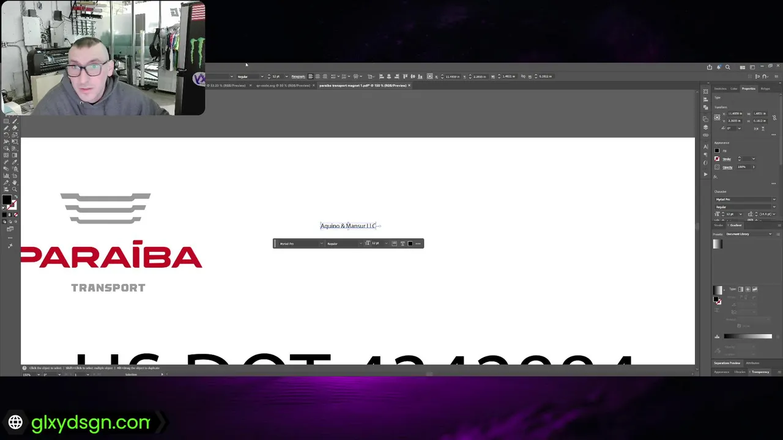Select the Column Graph tool
The height and width of the screenshot is (440, 783).
pos(6,176)
